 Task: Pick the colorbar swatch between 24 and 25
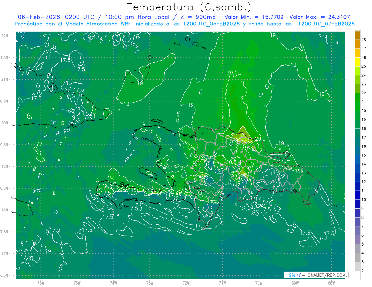[357, 71]
